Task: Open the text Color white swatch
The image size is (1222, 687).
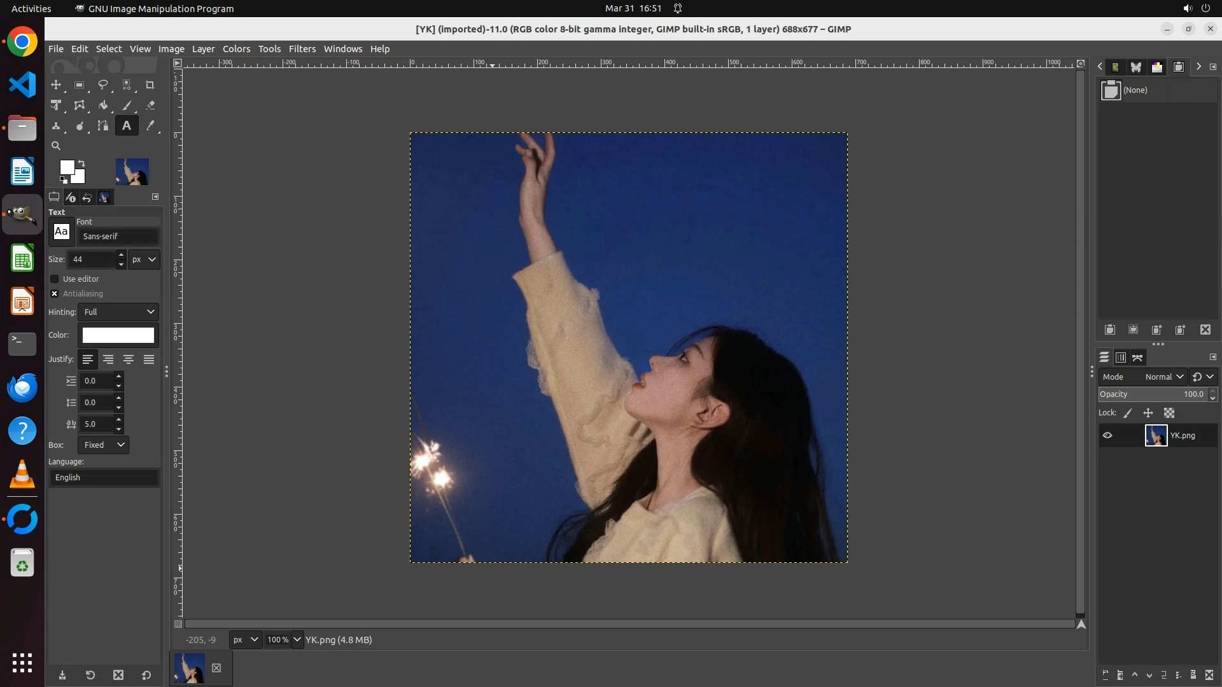Action: (x=118, y=335)
